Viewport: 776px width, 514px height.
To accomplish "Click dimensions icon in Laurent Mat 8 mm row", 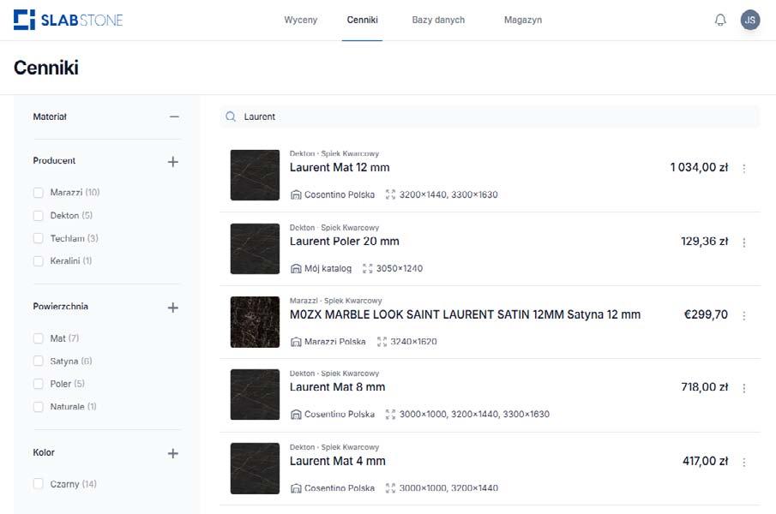I will pos(390,414).
